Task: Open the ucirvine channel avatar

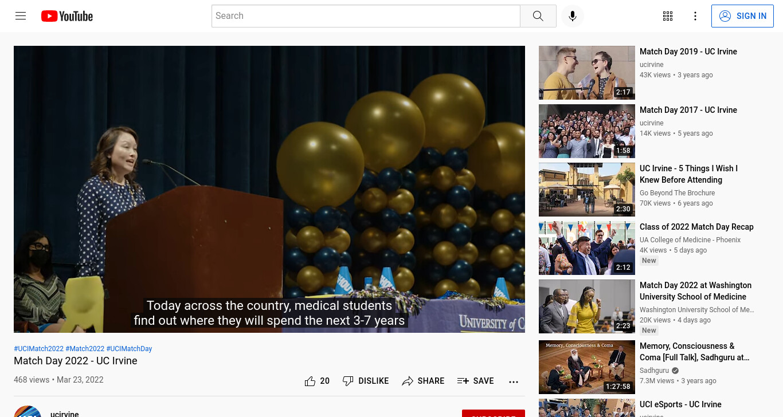Action: coord(28,412)
